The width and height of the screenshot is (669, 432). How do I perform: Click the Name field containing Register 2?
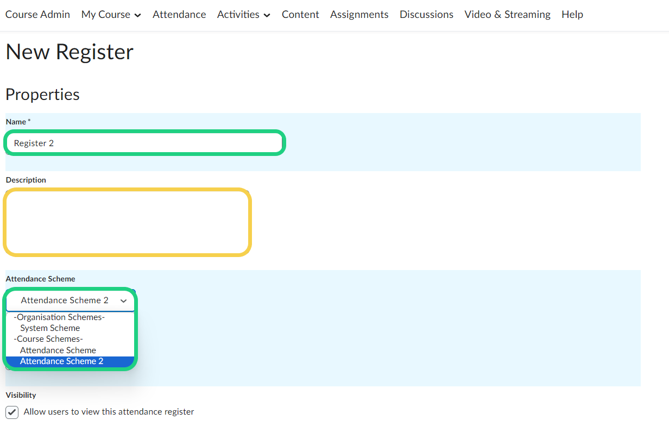pyautogui.click(x=144, y=143)
